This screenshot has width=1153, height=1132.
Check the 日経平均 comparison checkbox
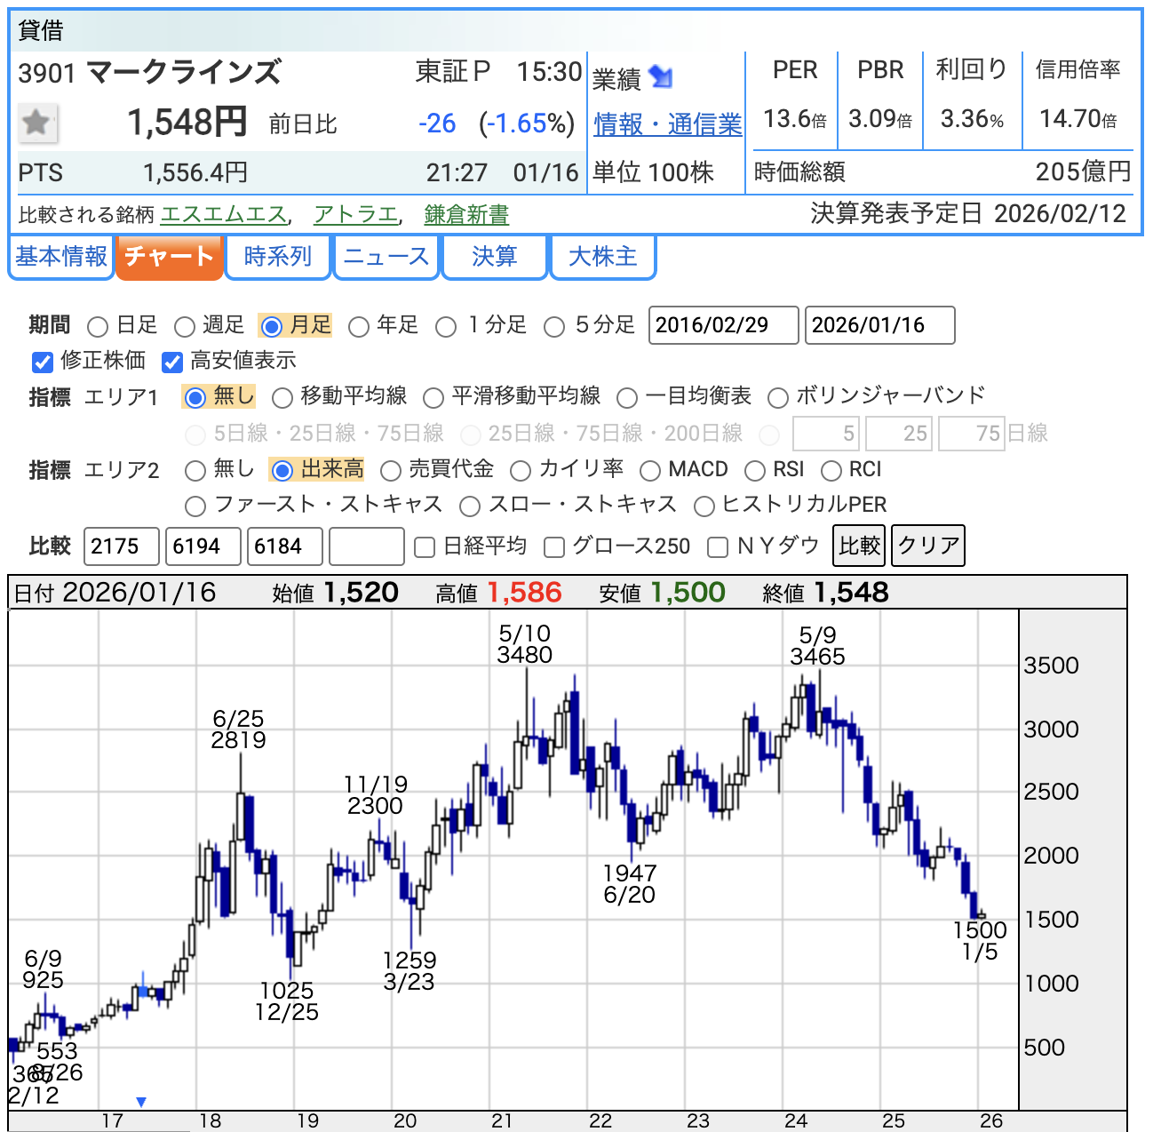(x=425, y=547)
